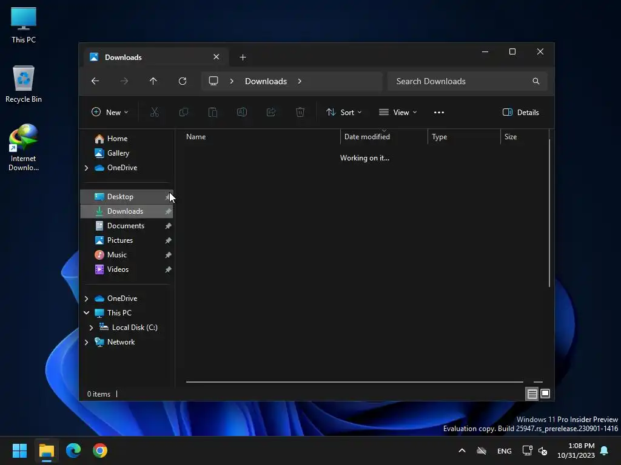The width and height of the screenshot is (621, 465).
Task: Expand first OneDrive tree node
Action: click(86, 168)
